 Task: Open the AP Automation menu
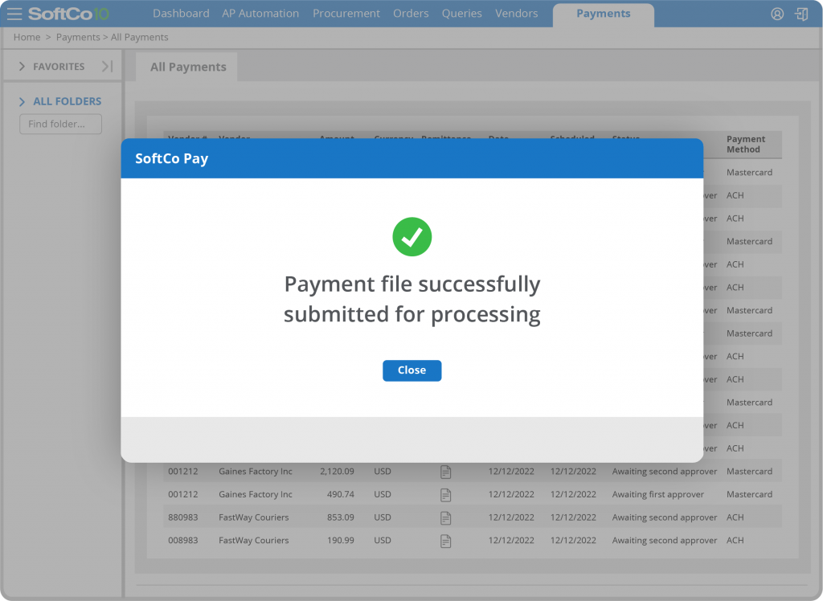tap(260, 14)
